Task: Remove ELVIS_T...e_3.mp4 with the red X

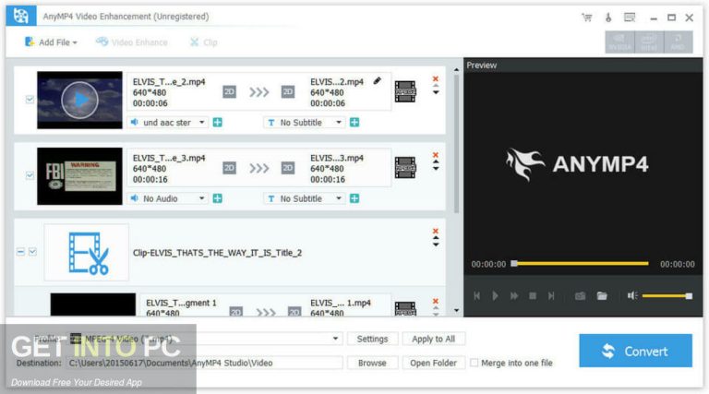Action: (436, 155)
